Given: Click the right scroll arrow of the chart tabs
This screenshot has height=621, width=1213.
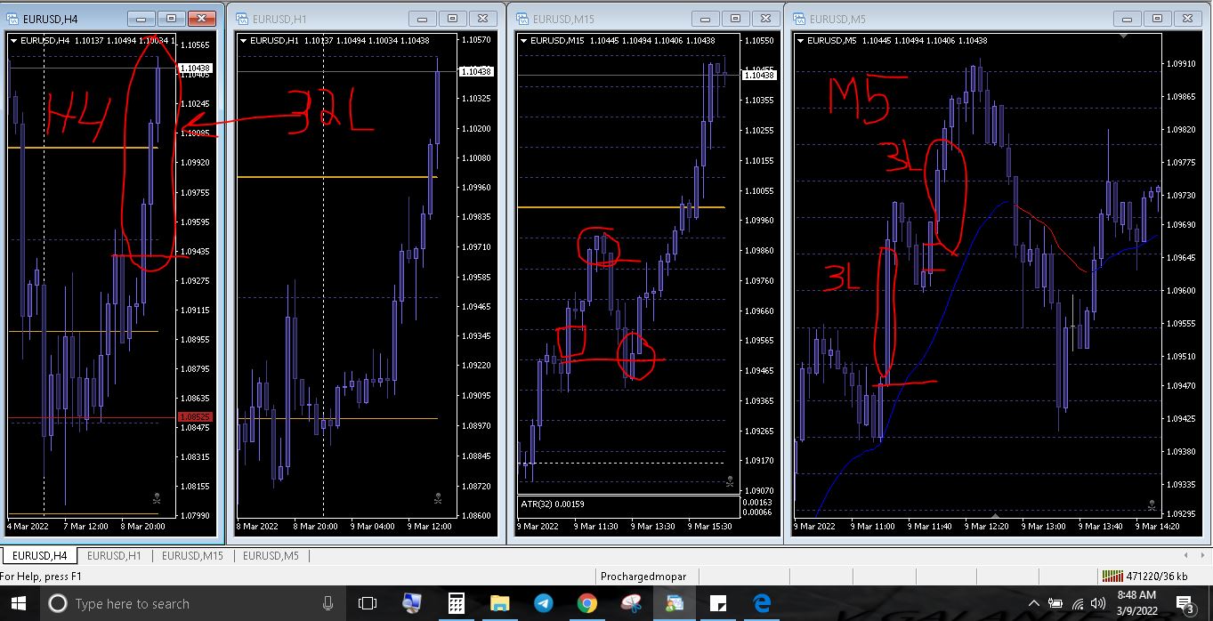Looking at the screenshot, I should pyautogui.click(x=1203, y=556).
